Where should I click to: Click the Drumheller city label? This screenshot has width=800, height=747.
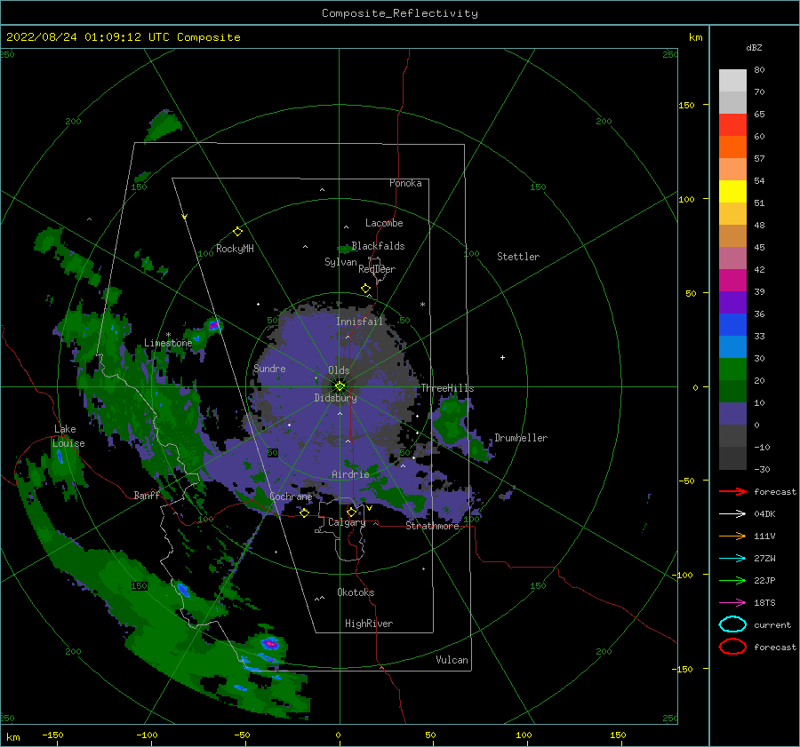pos(521,438)
